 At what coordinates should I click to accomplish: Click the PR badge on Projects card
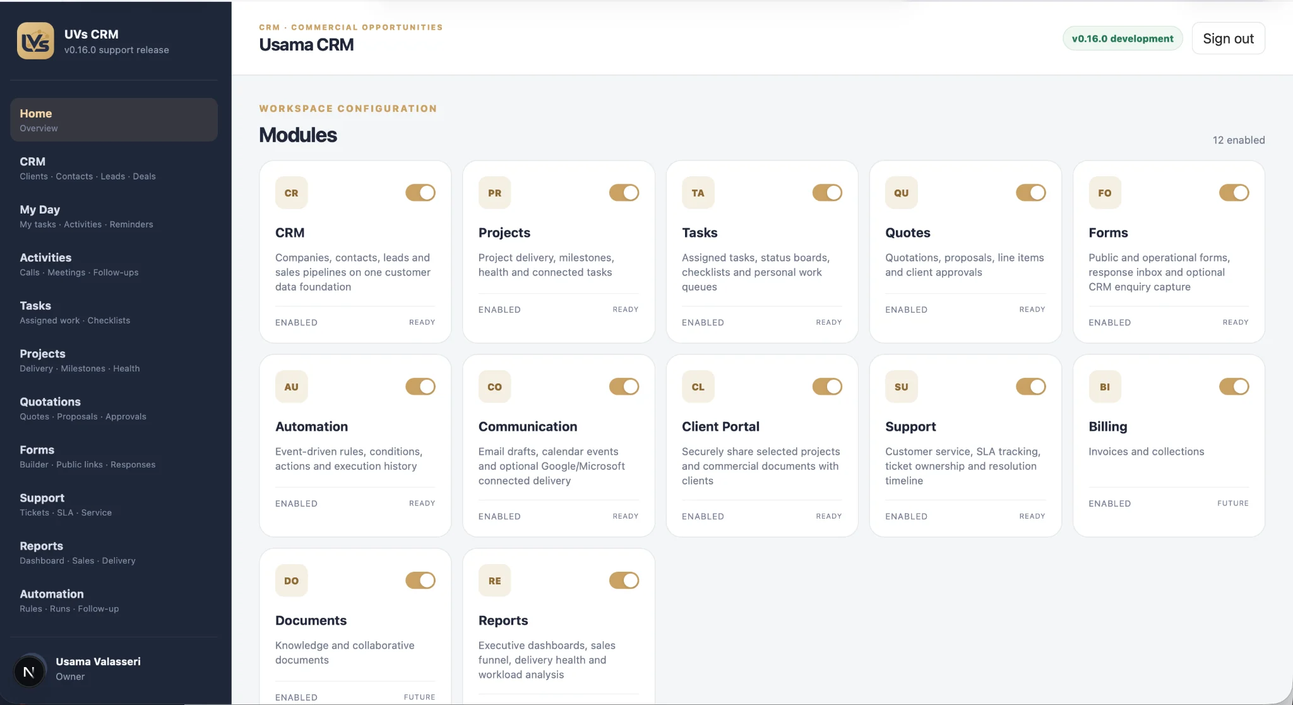494,193
